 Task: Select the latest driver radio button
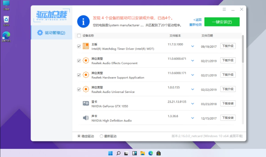tap(101, 136)
